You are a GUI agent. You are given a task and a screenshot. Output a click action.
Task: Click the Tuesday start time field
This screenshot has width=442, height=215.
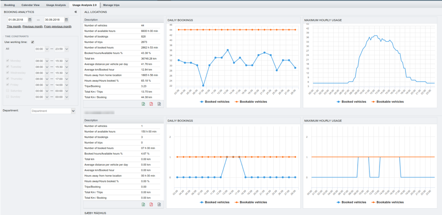40,67
